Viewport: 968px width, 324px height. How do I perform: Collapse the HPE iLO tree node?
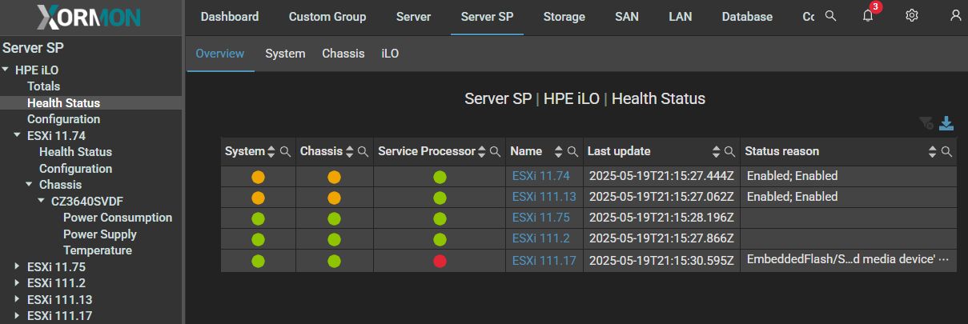6,70
